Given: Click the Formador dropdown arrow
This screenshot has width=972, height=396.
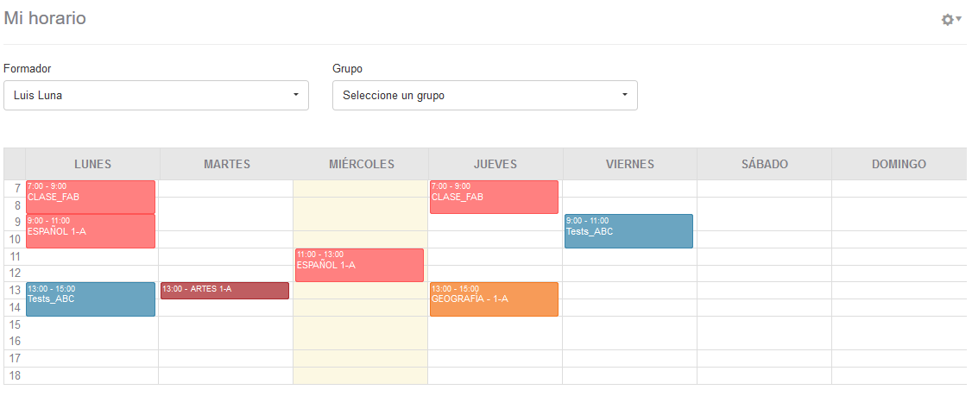Looking at the screenshot, I should [295, 95].
